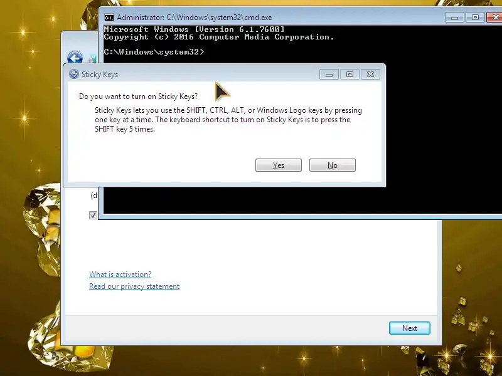Maximize the cmd.exe window

tap(475, 18)
